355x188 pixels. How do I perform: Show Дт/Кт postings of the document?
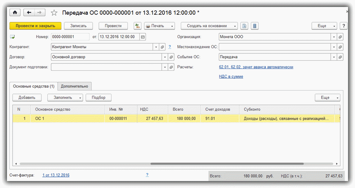(x=137, y=26)
